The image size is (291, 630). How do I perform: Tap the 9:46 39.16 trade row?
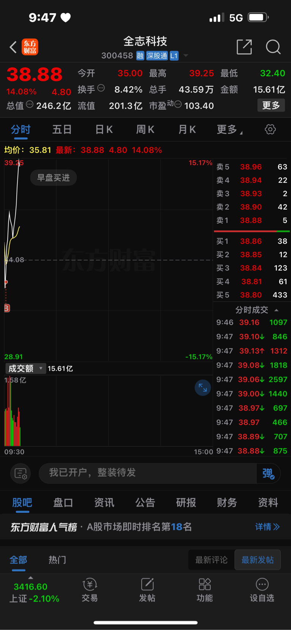pyautogui.click(x=252, y=323)
